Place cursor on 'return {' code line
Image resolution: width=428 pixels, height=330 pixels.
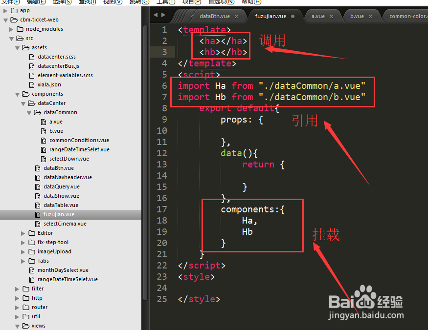(x=264, y=165)
